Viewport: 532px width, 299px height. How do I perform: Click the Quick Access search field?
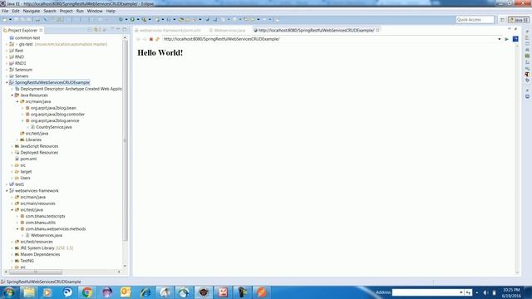click(x=475, y=20)
